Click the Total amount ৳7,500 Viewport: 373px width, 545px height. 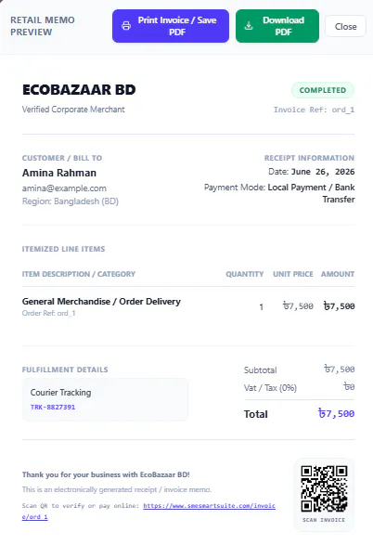(336, 413)
